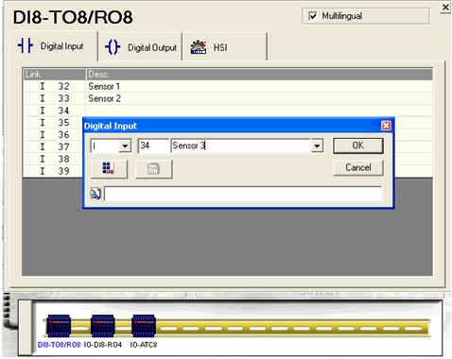Close the Digital Input dialog
Screen dimensions: 452x359
coord(386,126)
